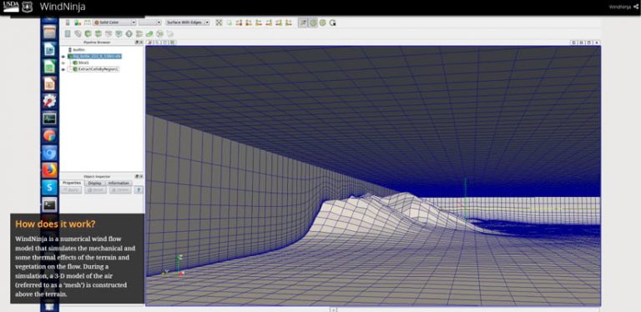Open the Solid Color coloring dropdown
This screenshot has height=312, width=641.
(114, 23)
